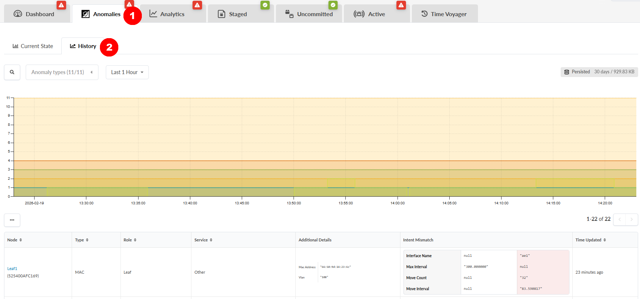Click the Analytics chart icon

coord(153,14)
